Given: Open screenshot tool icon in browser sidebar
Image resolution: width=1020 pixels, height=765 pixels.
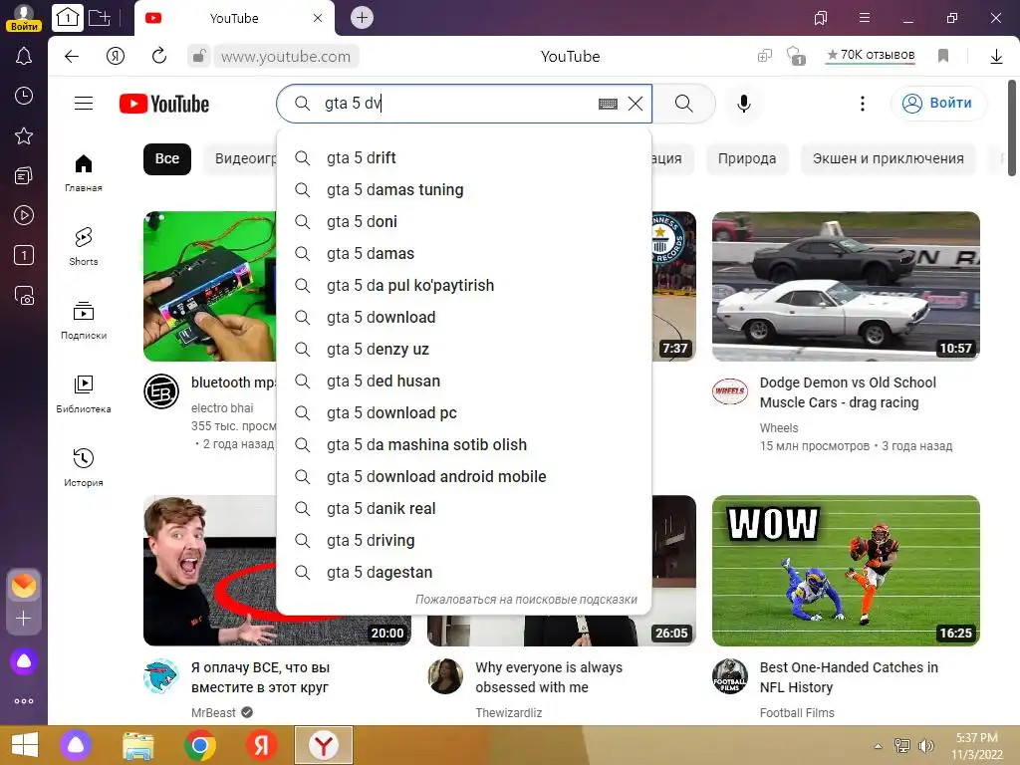Looking at the screenshot, I should point(24,296).
